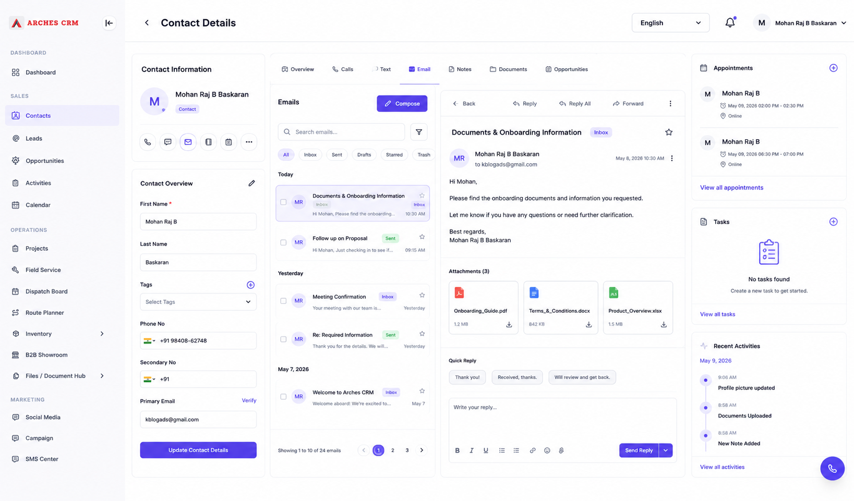This screenshot has height=501, width=854.
Task: Toggle bold formatting in reply editor
Action: tap(458, 450)
